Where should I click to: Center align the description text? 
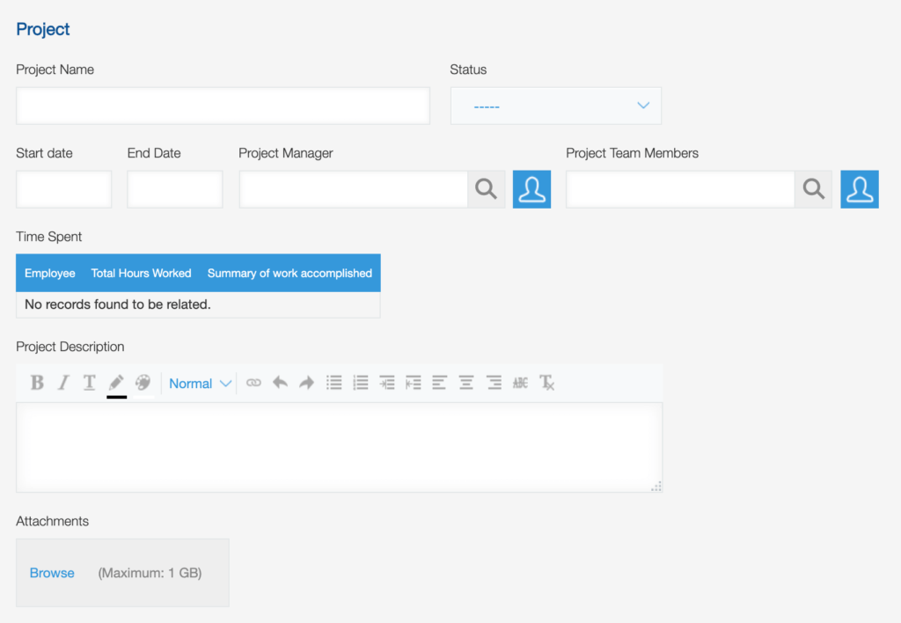click(466, 383)
